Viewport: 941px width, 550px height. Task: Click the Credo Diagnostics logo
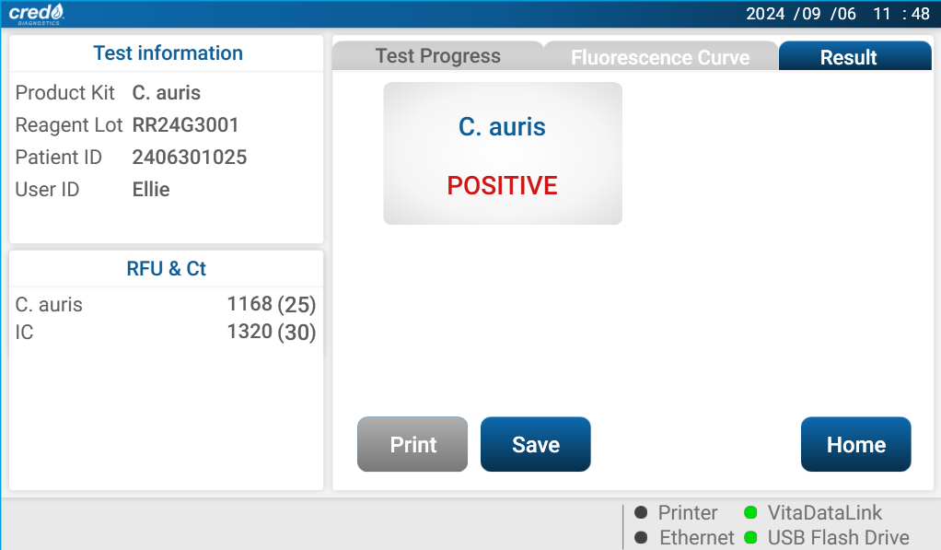(x=36, y=14)
